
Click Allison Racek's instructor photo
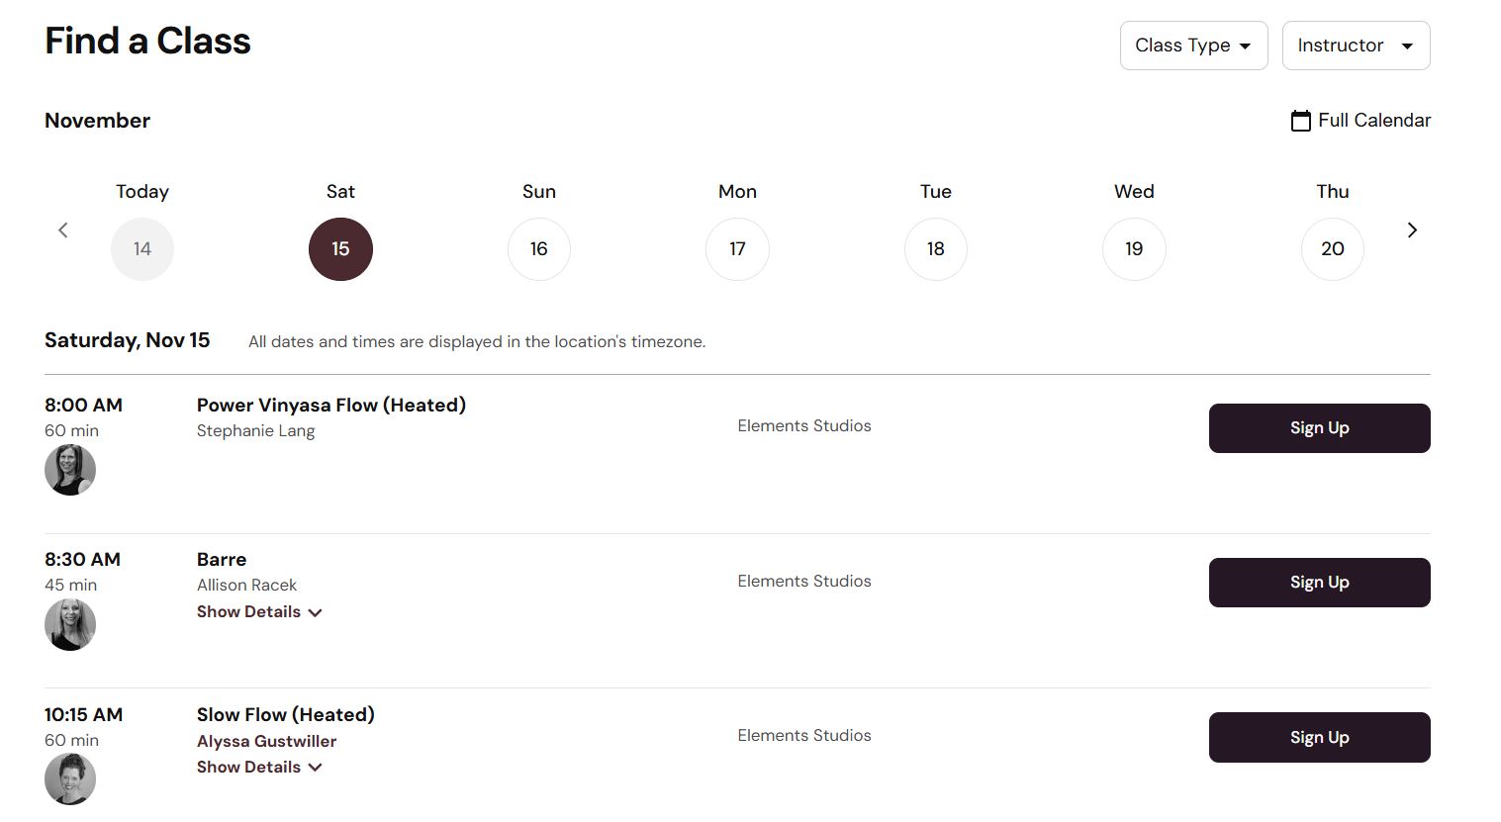coord(70,624)
